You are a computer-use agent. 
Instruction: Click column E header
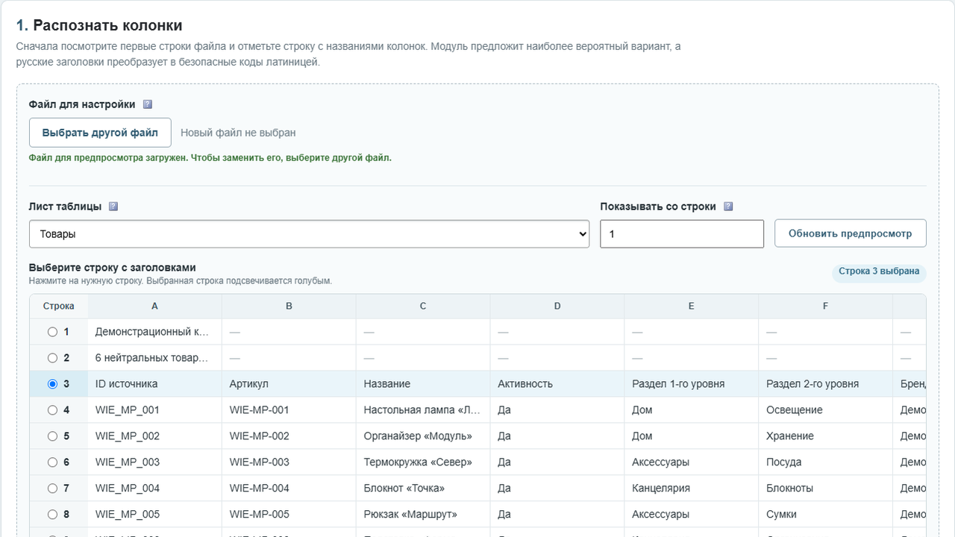(692, 306)
